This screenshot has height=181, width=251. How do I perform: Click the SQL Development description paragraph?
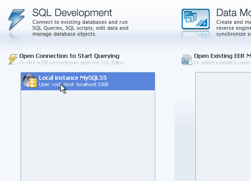[80, 28]
